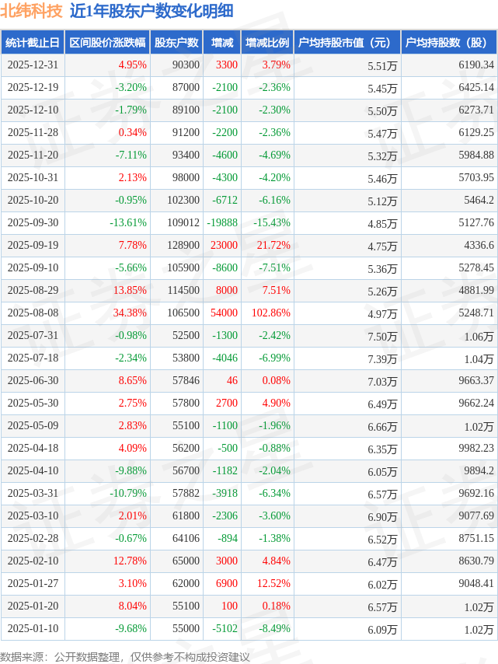Click the 区间股价涨跌幅 column header
The image size is (498, 664).
coord(106,43)
